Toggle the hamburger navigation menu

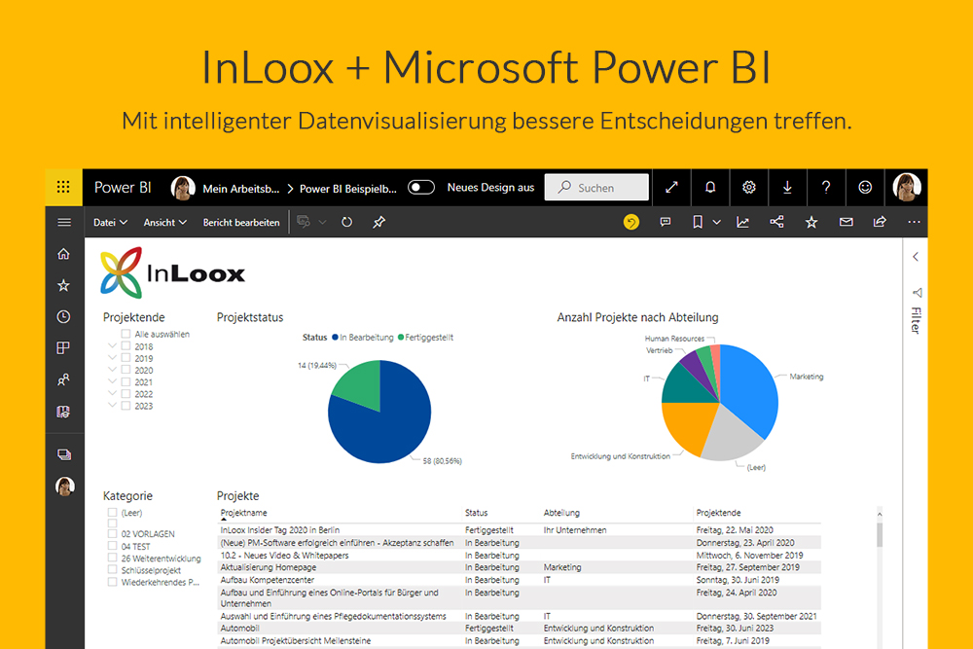[x=64, y=222]
